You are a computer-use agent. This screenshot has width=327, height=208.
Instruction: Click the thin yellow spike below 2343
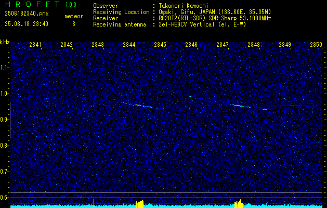(94, 203)
